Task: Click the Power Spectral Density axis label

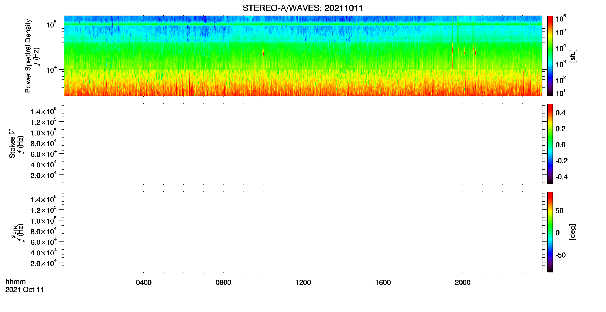Action: tap(28, 56)
